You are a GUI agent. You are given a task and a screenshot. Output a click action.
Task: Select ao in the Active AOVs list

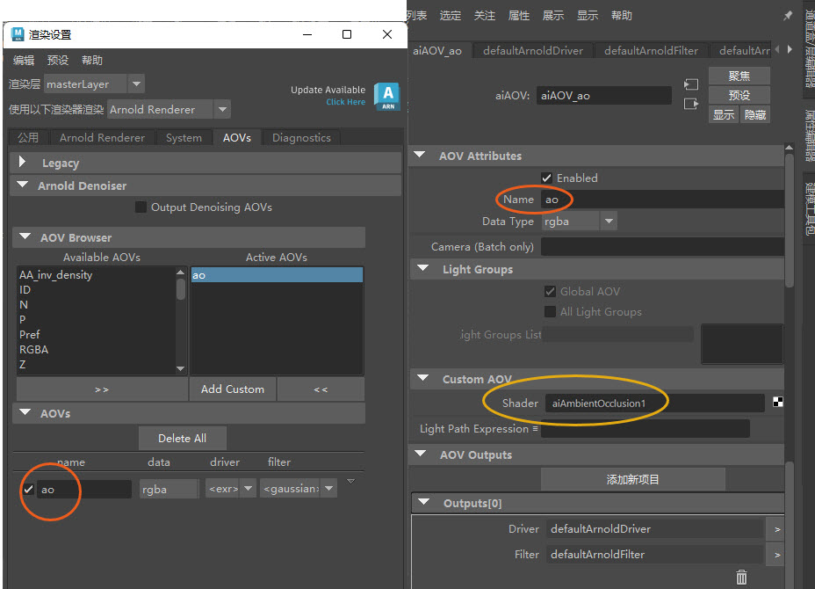[277, 275]
